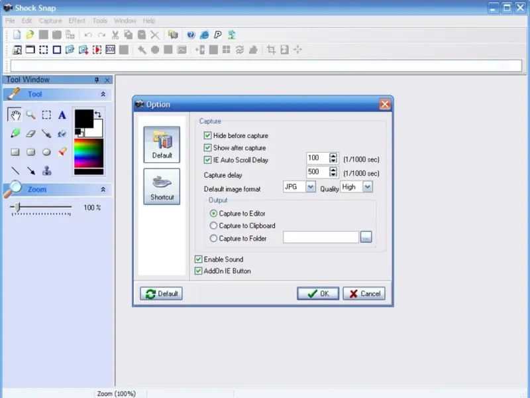Select the green highlighter marker tool
The width and height of the screenshot is (530, 398).
pos(15,133)
